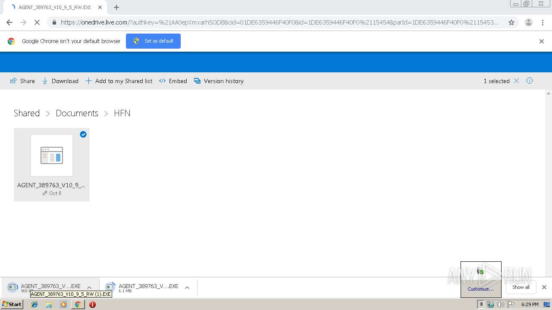Screen dimensions: 552x310
Task: Click the Oct 8 shared date text
Action: click(55, 193)
